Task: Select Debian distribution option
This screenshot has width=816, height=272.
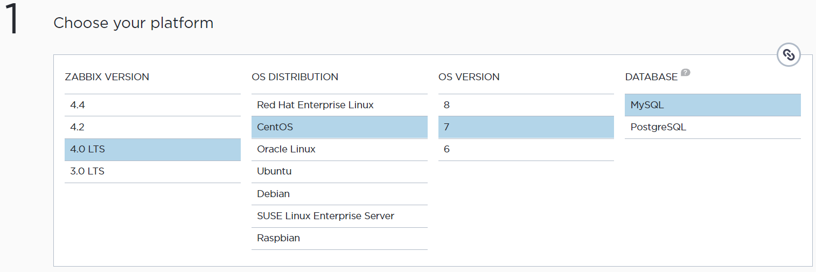Action: [x=339, y=194]
